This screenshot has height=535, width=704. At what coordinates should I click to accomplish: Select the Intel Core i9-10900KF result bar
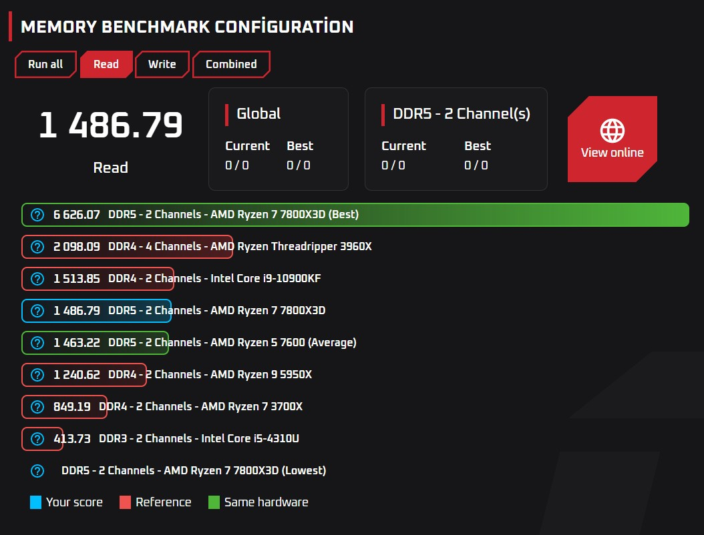[98, 279]
